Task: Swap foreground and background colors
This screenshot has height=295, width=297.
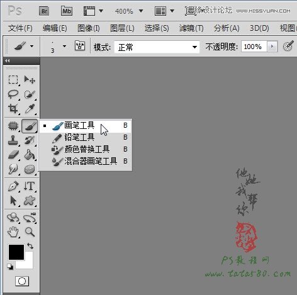Action: 30,245
